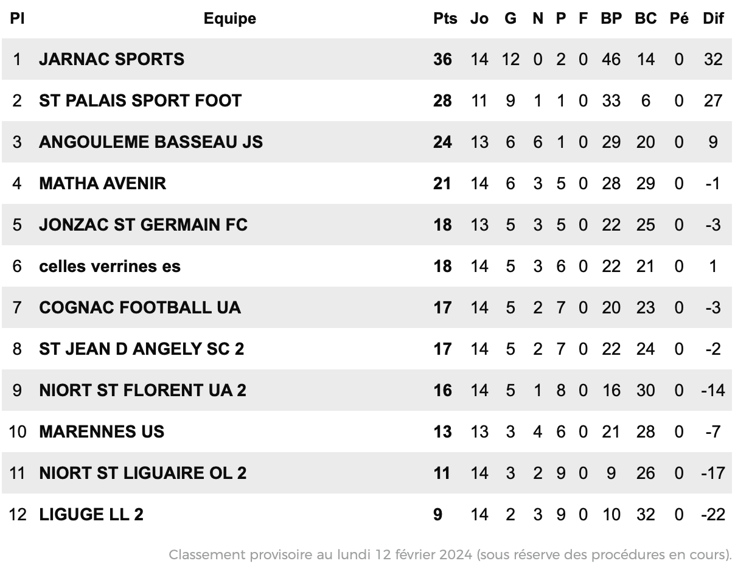The height and width of the screenshot is (583, 735).
Task: Select LIGUGE LL 2 team
Action: coord(91,514)
